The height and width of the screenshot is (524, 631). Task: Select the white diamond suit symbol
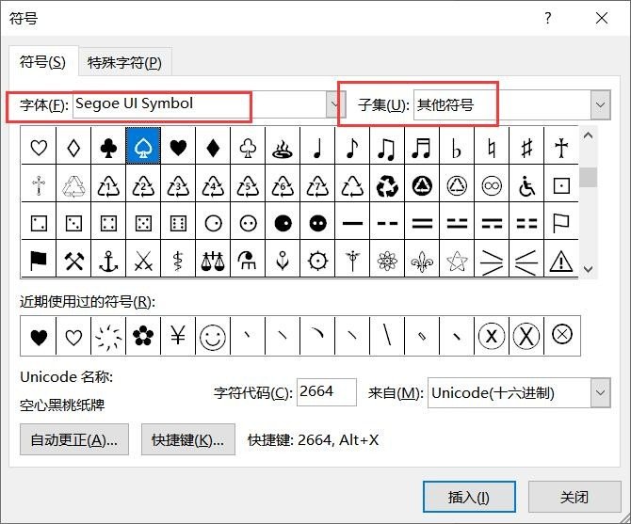73,147
